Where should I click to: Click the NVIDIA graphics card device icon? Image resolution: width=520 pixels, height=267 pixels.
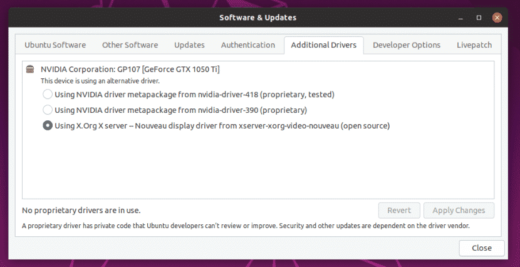pos(30,70)
